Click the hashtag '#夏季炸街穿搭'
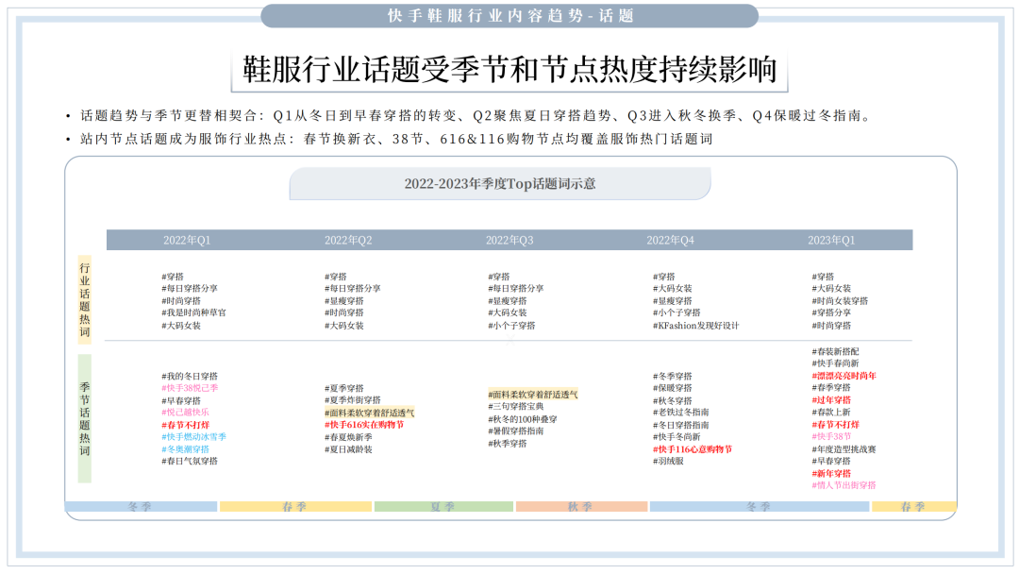This screenshot has width=1019, height=574. coord(353,400)
